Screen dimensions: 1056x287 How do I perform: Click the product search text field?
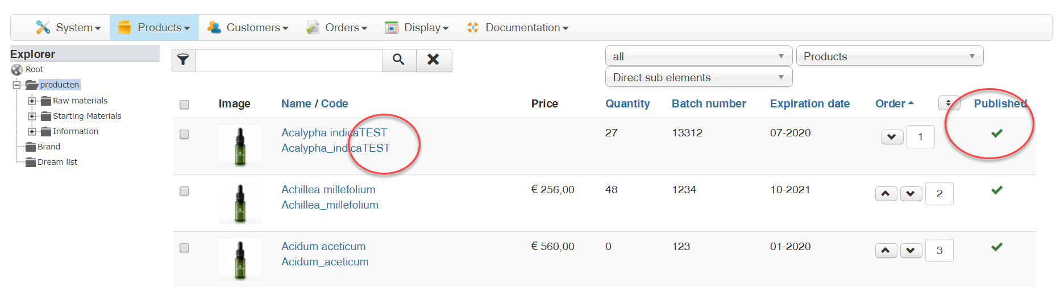click(x=289, y=60)
